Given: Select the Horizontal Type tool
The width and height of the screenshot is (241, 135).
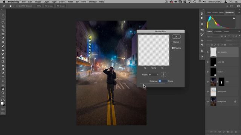Looking at the screenshot, I should pyautogui.click(x=3, y=77).
